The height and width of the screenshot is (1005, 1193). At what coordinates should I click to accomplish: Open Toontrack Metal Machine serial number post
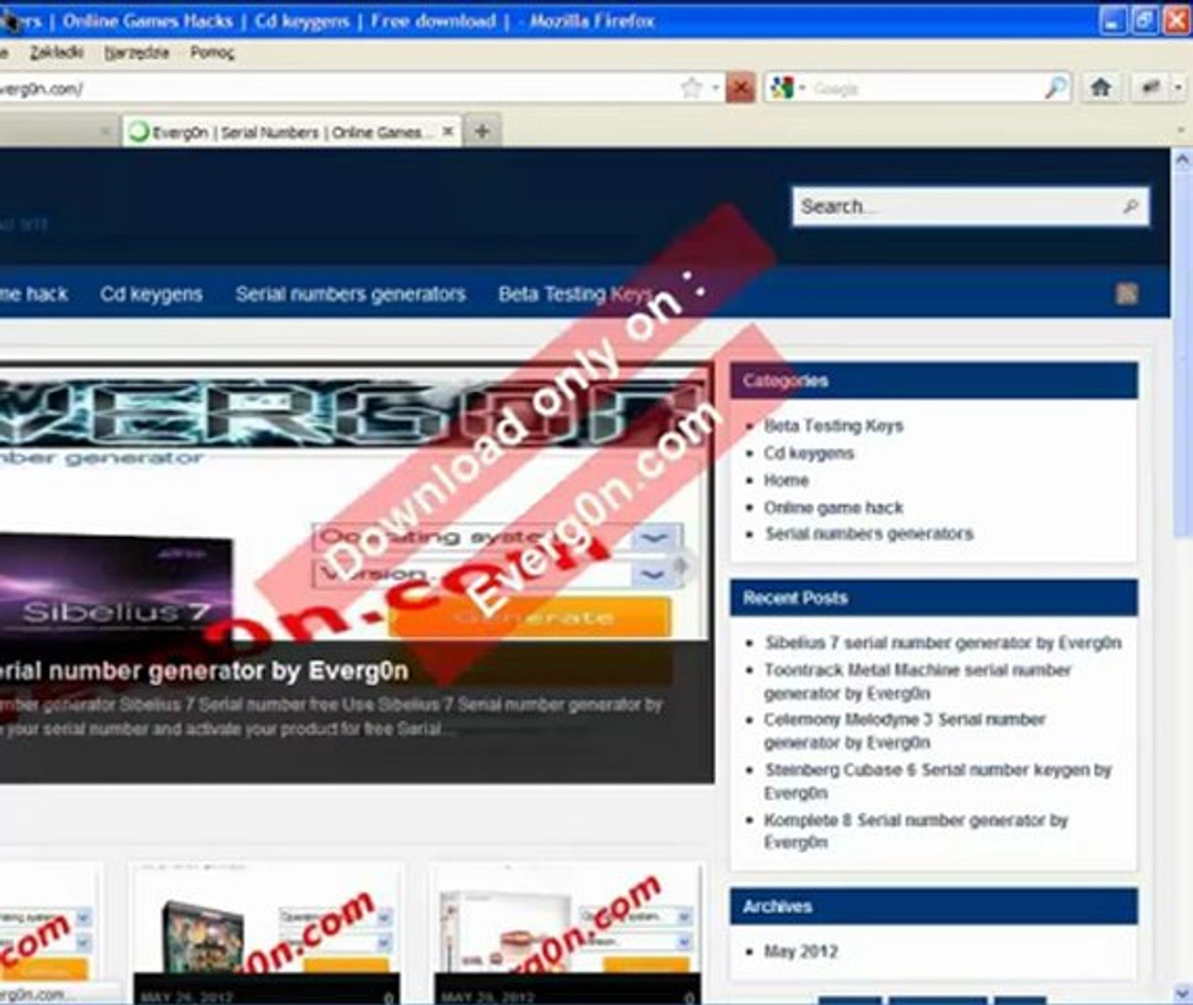918,681
